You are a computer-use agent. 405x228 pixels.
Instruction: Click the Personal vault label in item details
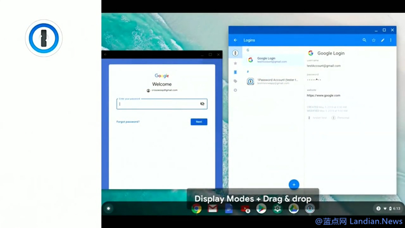(341, 118)
